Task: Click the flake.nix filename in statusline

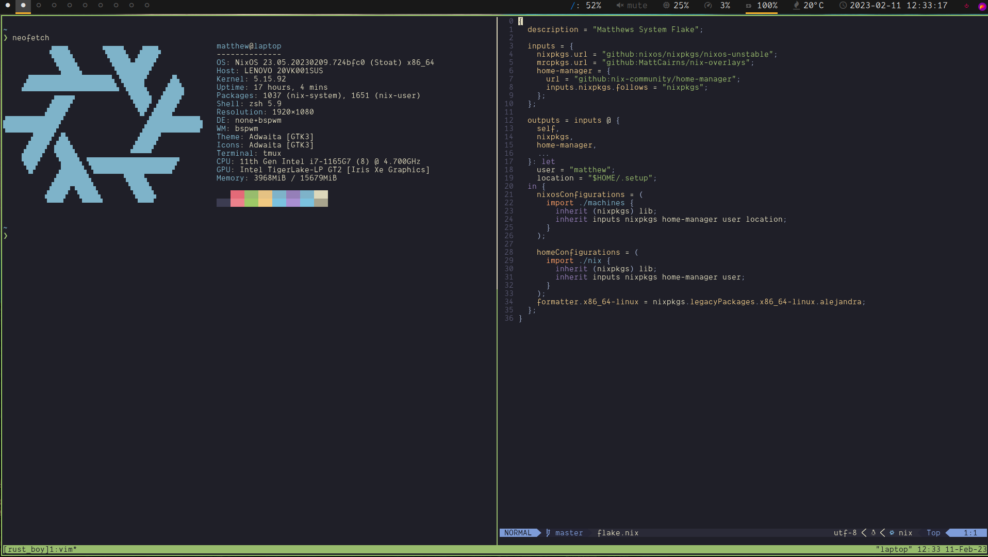Action: coord(618,533)
